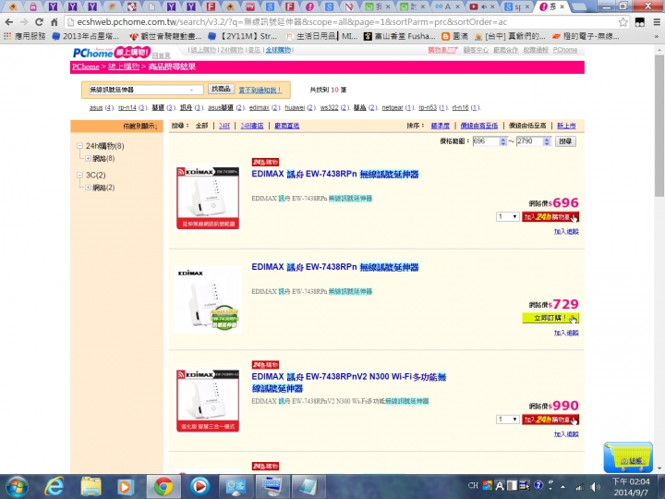The height and width of the screenshot is (499, 665).
Task: Open the 全球購物 header link
Action: (x=278, y=50)
